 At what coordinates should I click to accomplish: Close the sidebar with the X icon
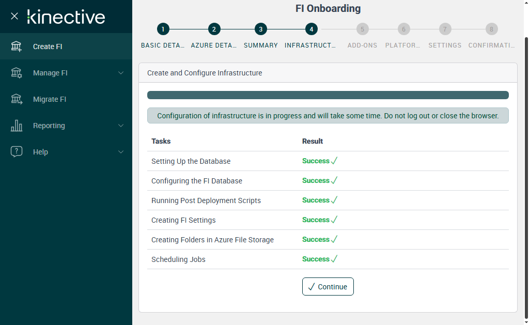point(14,16)
